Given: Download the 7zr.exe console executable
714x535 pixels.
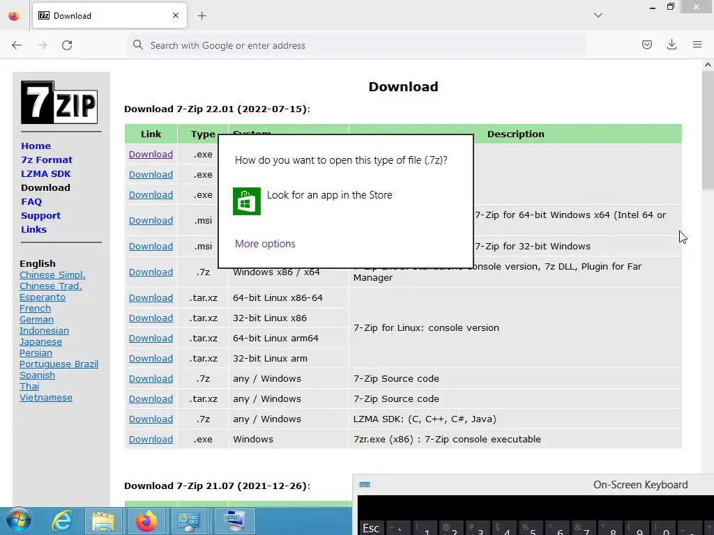Looking at the screenshot, I should [x=151, y=440].
